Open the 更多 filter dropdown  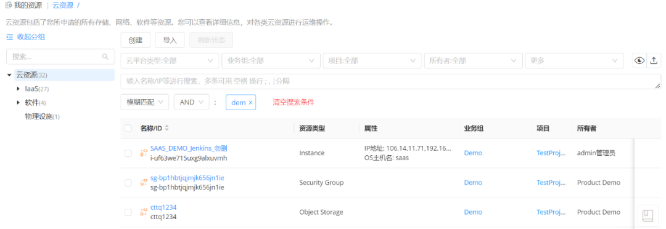pos(574,61)
